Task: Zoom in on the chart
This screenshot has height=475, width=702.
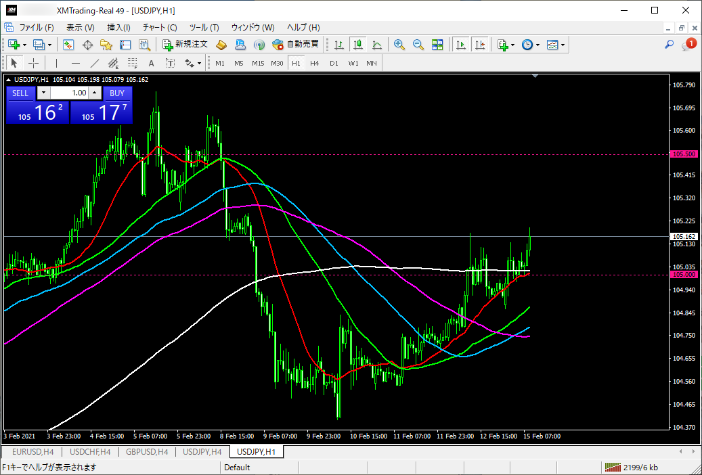Action: pos(399,45)
